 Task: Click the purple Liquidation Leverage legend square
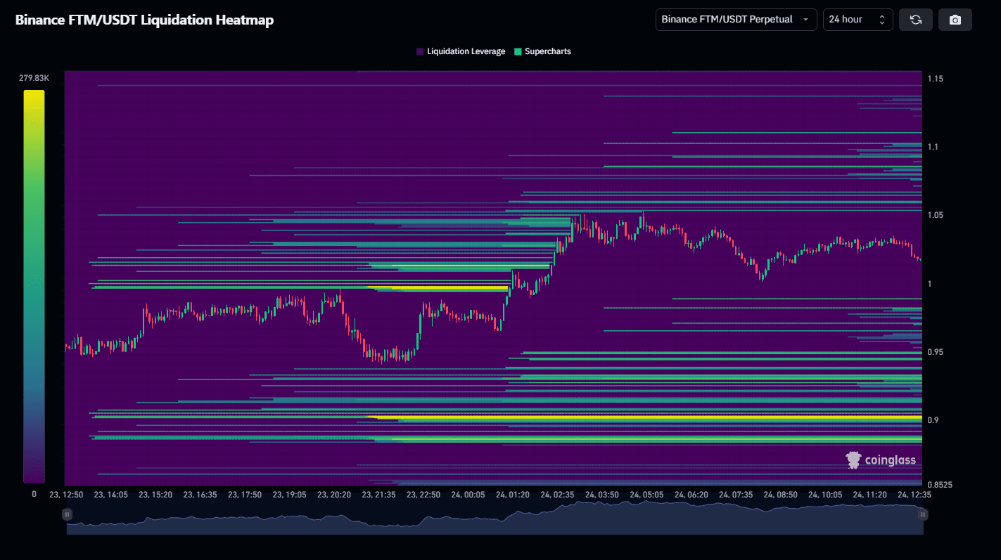420,51
